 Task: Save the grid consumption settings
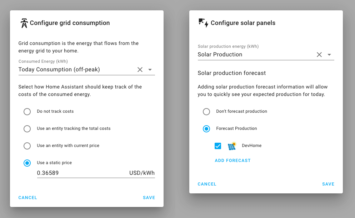pyautogui.click(x=149, y=198)
